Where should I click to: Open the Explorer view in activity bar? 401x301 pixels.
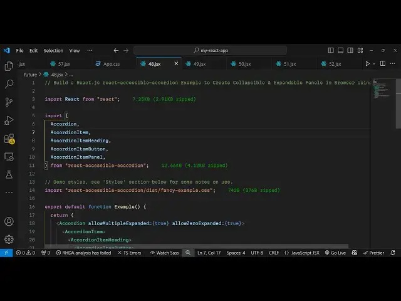pyautogui.click(x=9, y=66)
